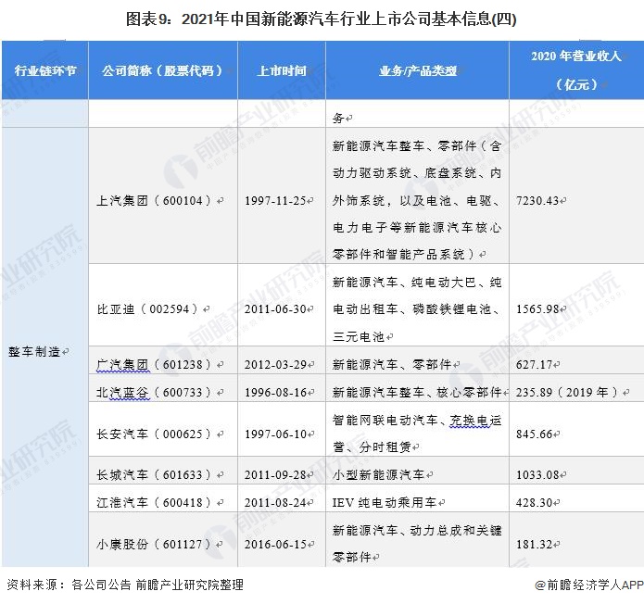Click 新能源汽车、动力总成和关键零部件 cell
This screenshot has height=604, width=644.
(x=417, y=539)
